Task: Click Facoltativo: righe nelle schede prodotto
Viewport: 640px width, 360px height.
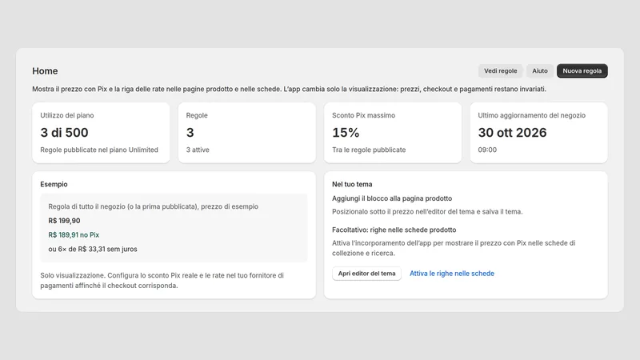Action: (x=394, y=230)
